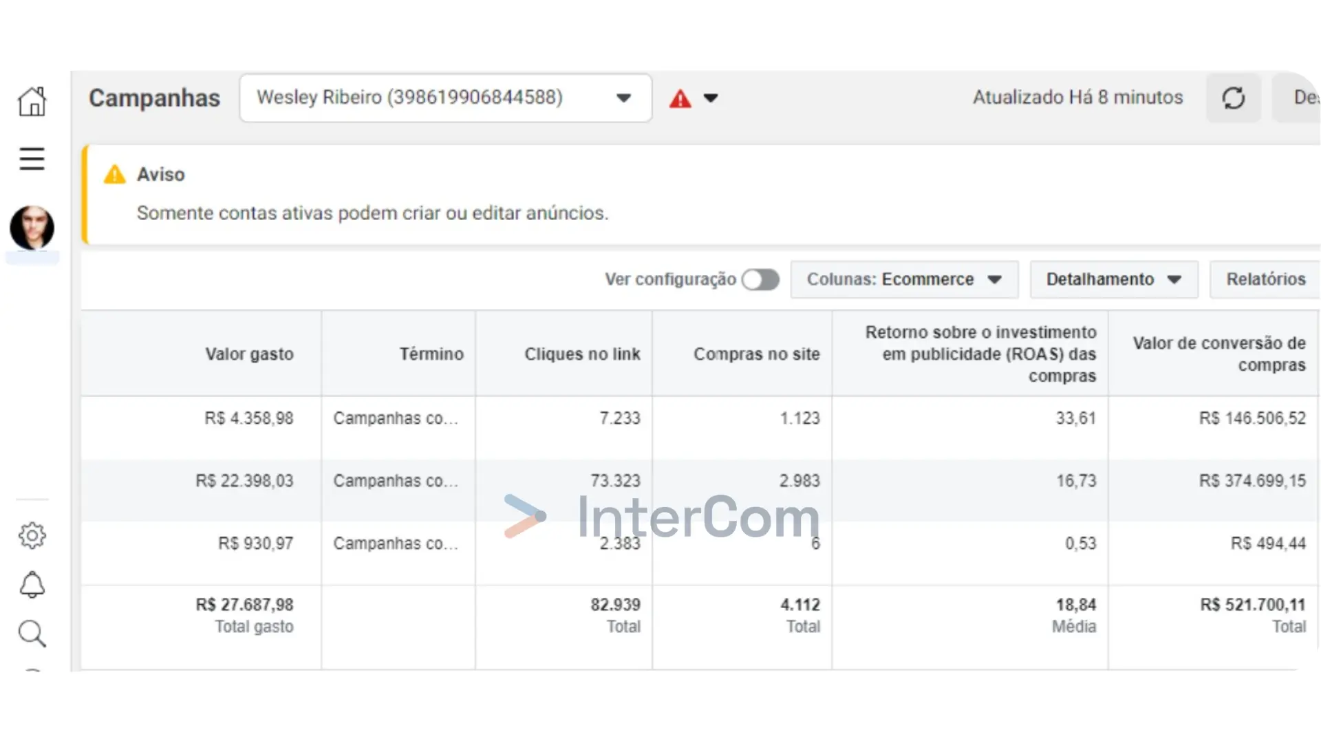This screenshot has width=1321, height=743.
Task: Click the yellow Aviso warning icon
Action: [x=115, y=175]
